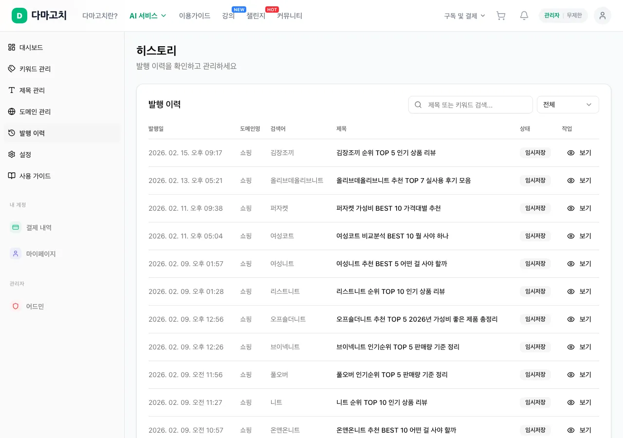Screen dimensions: 623x438
Task: Open the 이용가이드 menu item
Action: [x=195, y=16]
